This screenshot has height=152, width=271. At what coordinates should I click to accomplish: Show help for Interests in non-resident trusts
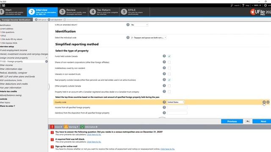click(x=164, y=74)
